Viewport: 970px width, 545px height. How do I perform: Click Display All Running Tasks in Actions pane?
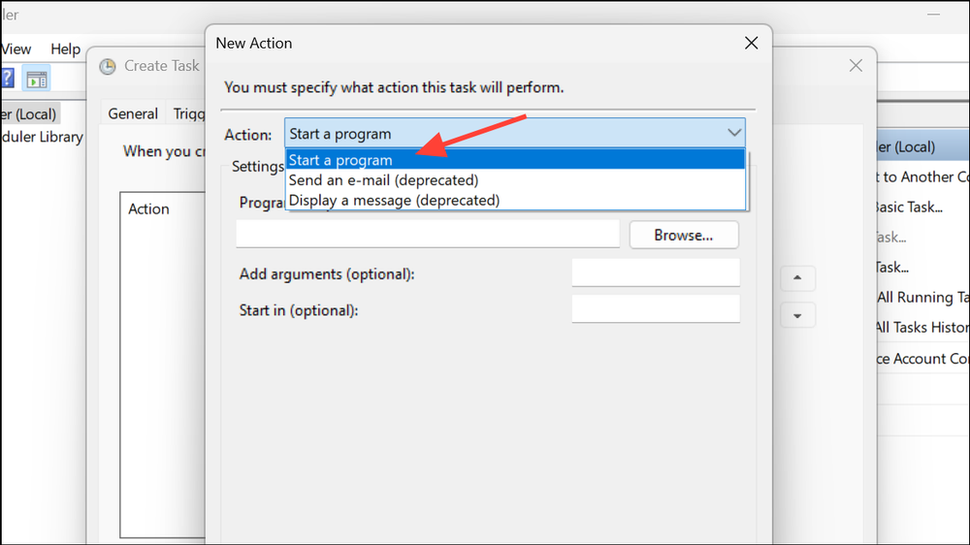[921, 298]
